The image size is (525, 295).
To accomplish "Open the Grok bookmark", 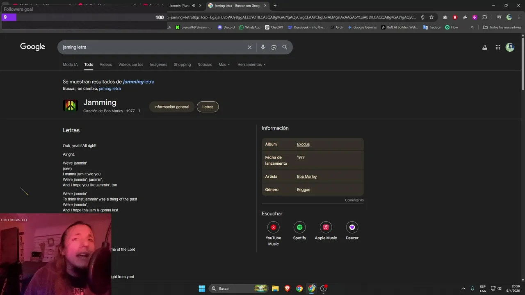I will 336,27.
